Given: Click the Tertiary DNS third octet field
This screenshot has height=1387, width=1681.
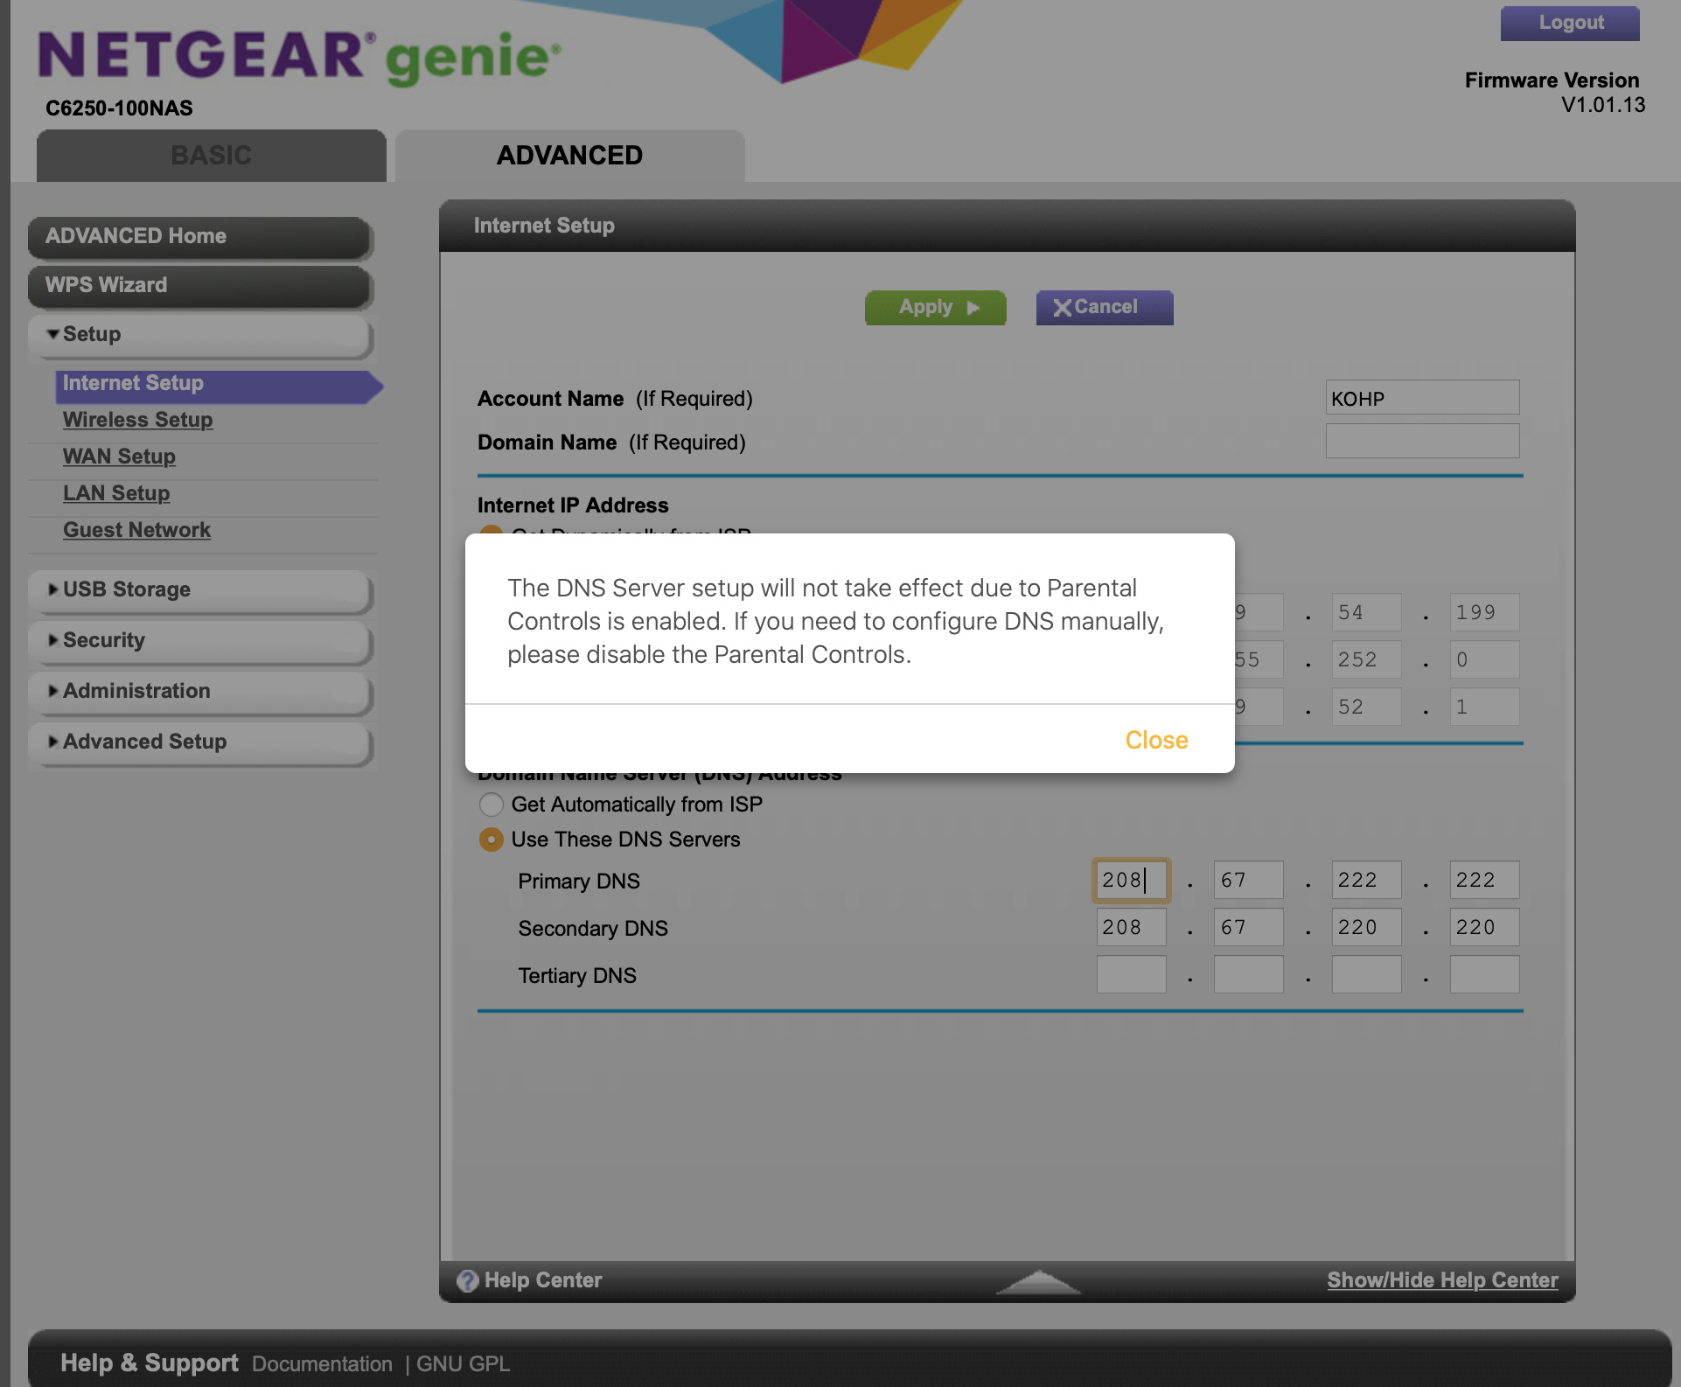Looking at the screenshot, I should pyautogui.click(x=1366, y=974).
